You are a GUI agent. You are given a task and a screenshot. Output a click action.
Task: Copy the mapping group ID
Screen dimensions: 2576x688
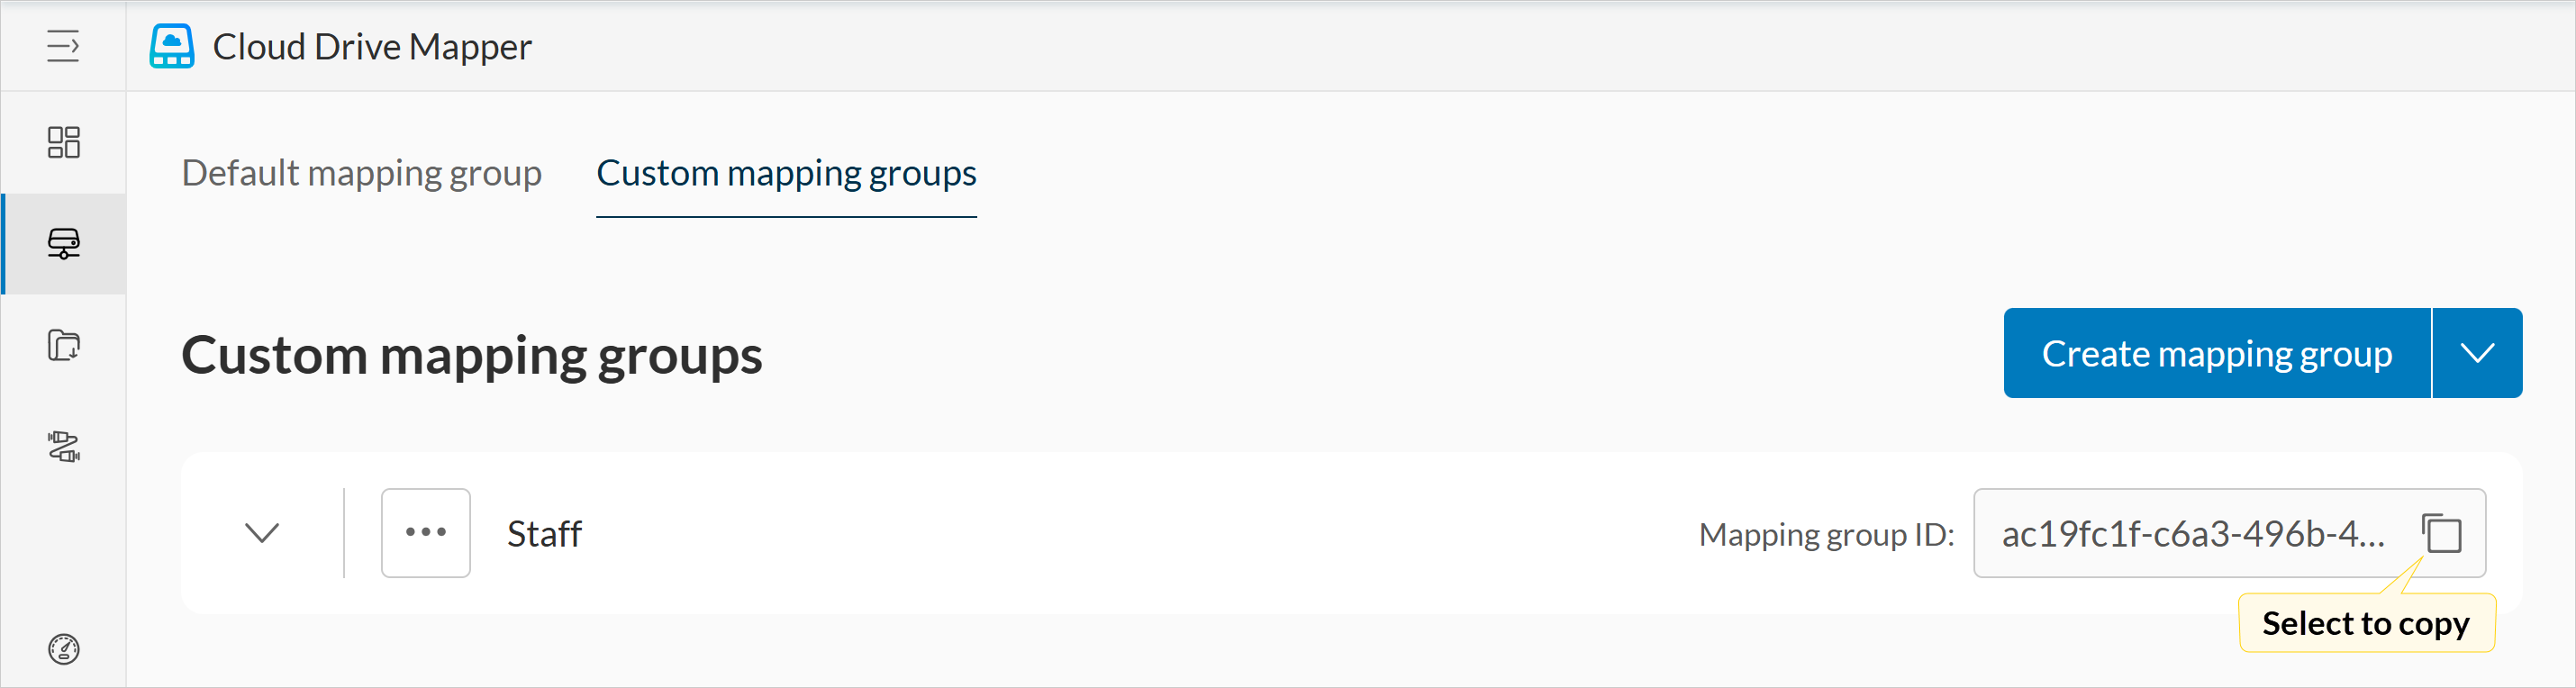2441,533
